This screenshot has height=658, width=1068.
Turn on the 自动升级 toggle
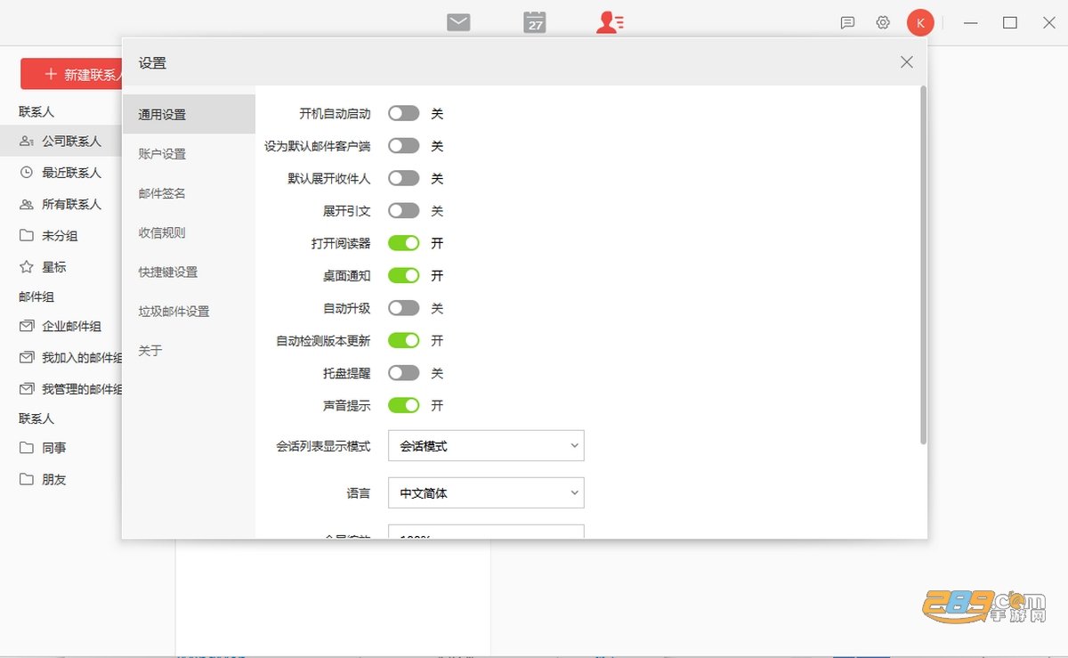(403, 308)
